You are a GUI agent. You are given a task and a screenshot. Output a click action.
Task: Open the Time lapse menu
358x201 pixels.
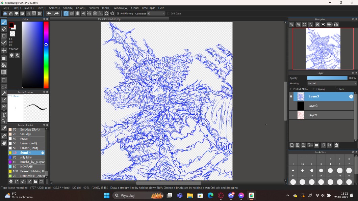click(x=149, y=8)
